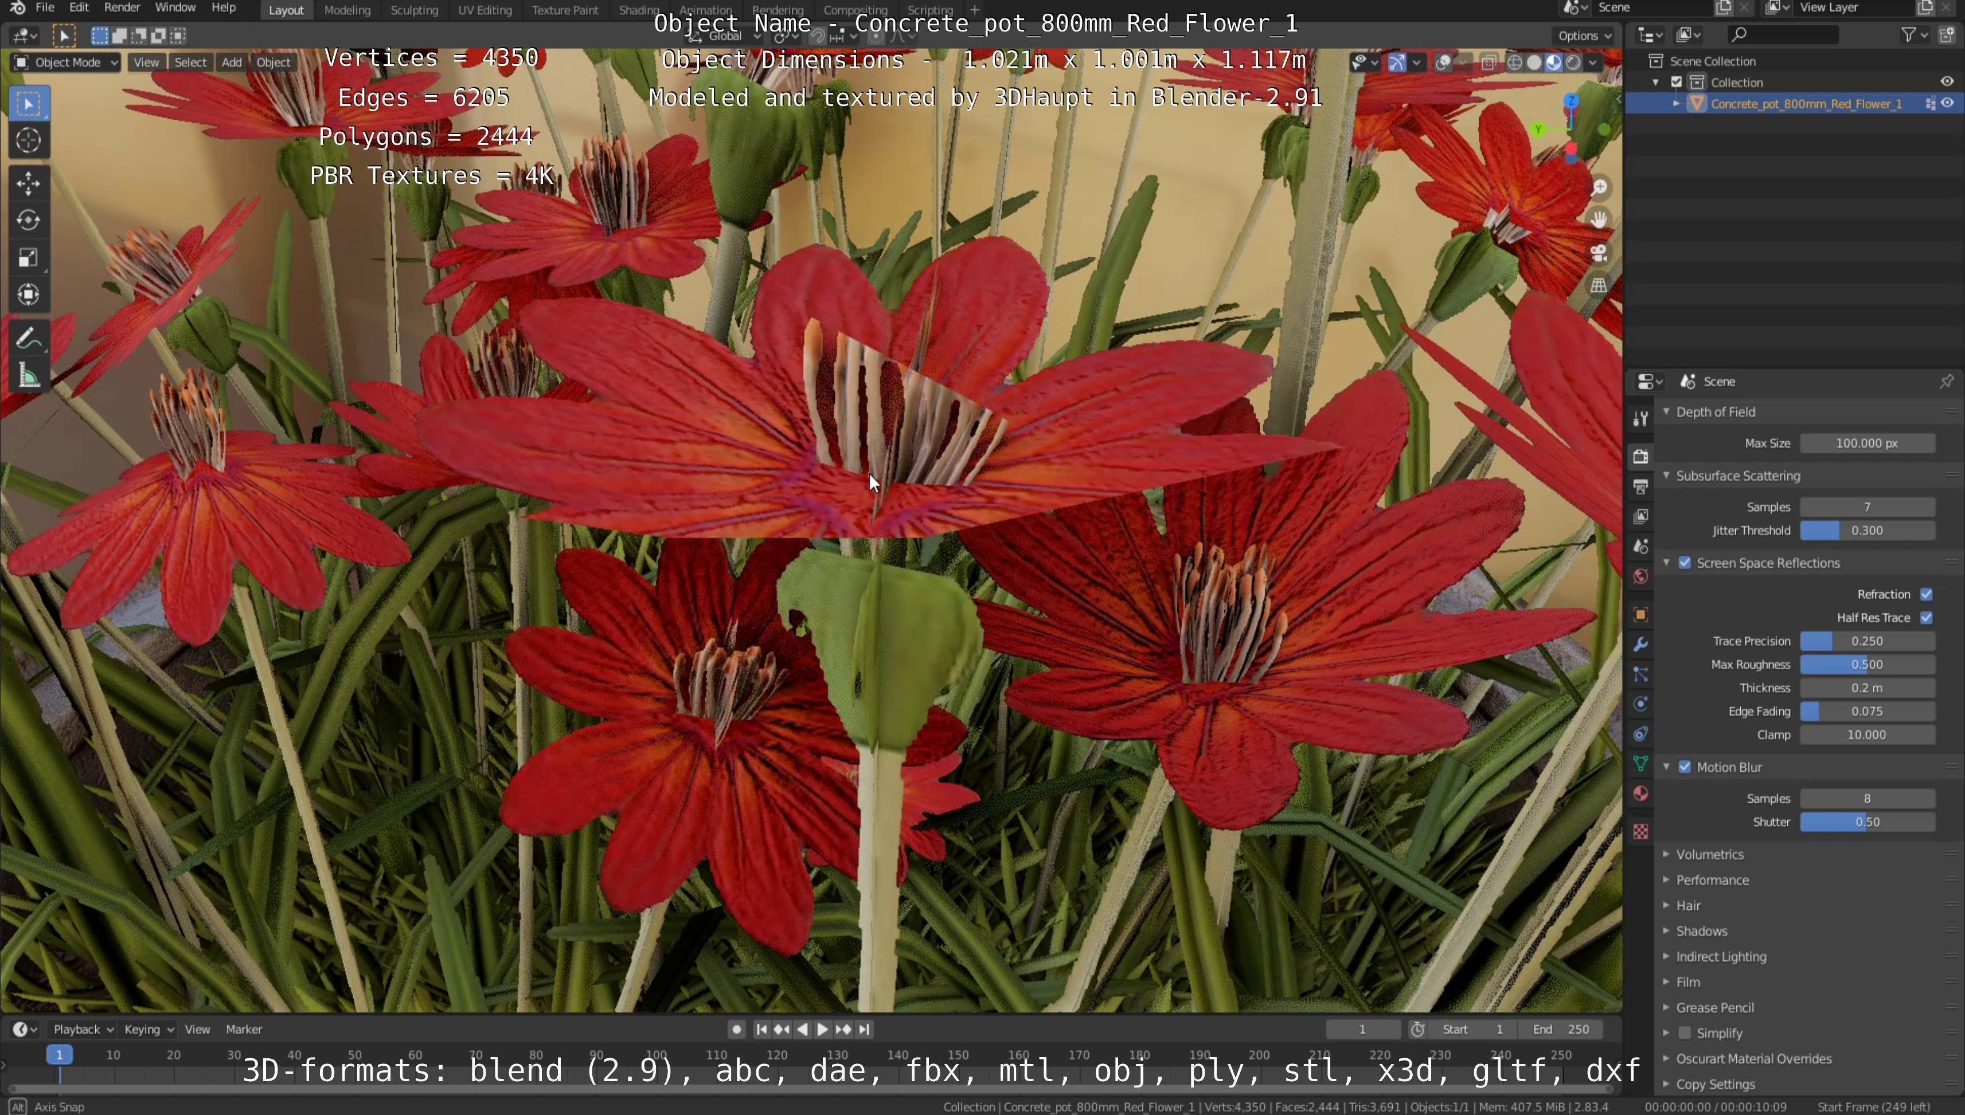The image size is (1965, 1115).
Task: Adjust the Shutter slider
Action: tap(1867, 822)
